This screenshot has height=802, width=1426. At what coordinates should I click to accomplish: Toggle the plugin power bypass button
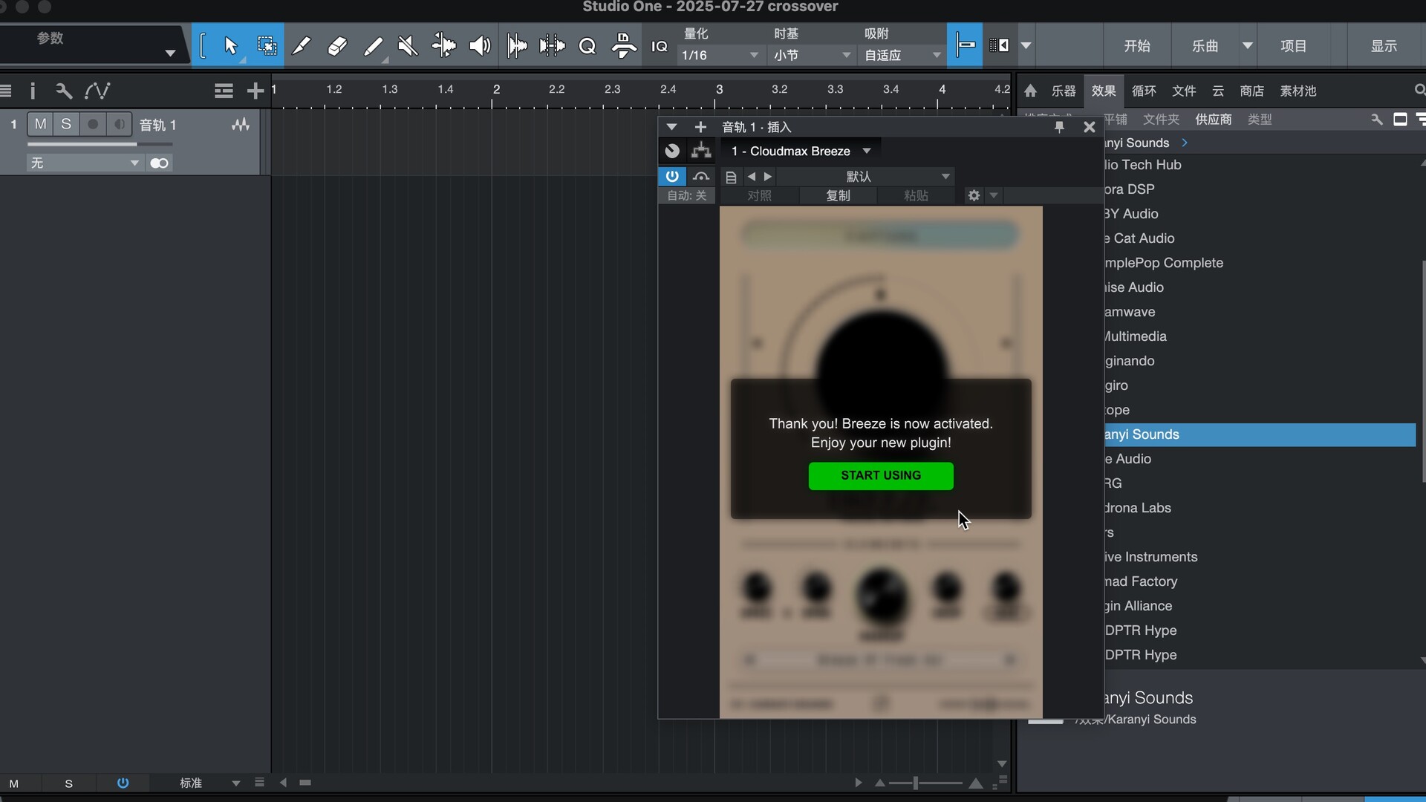[671, 176]
